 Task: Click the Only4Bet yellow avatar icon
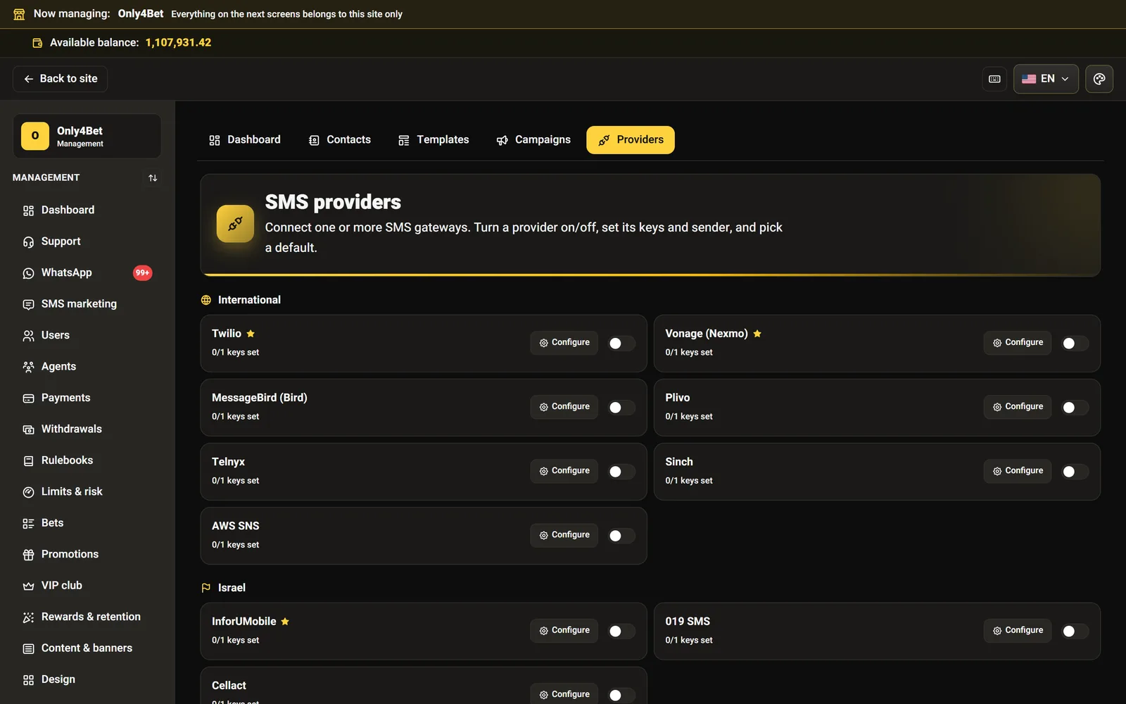point(35,136)
